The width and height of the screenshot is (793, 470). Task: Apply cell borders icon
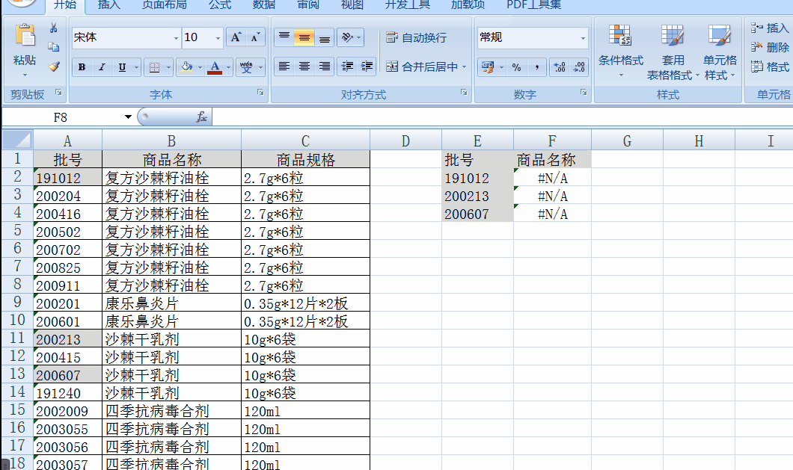coord(155,67)
